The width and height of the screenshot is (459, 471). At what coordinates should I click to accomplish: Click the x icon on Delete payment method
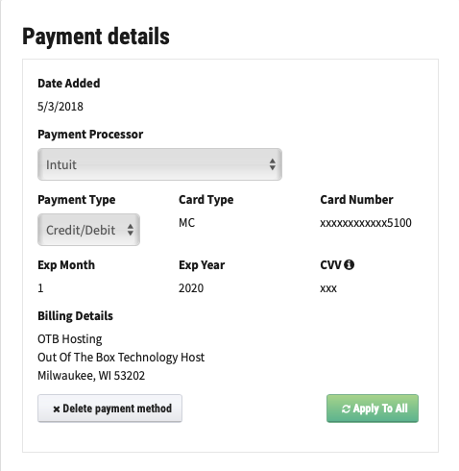[x=57, y=409]
